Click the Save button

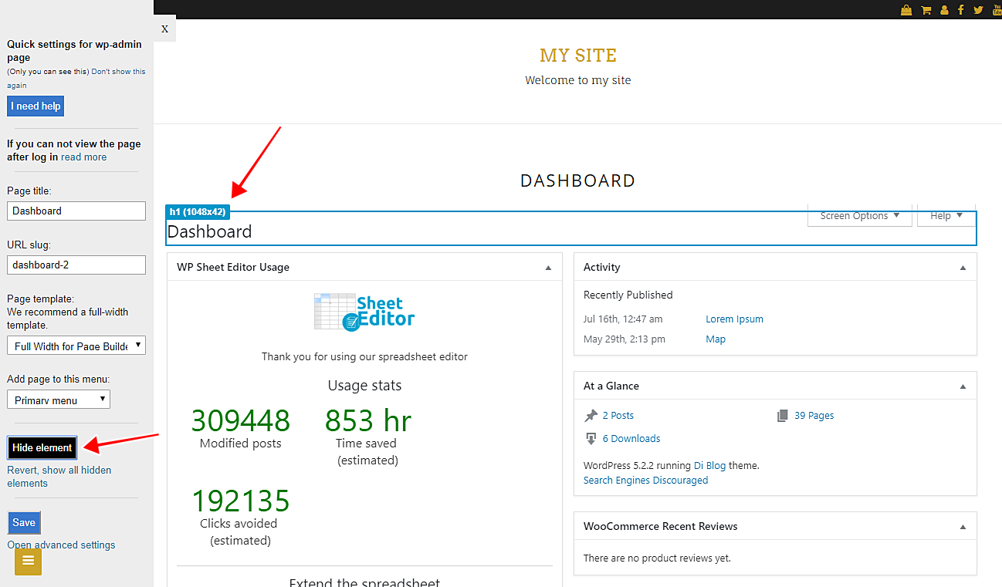(x=24, y=522)
